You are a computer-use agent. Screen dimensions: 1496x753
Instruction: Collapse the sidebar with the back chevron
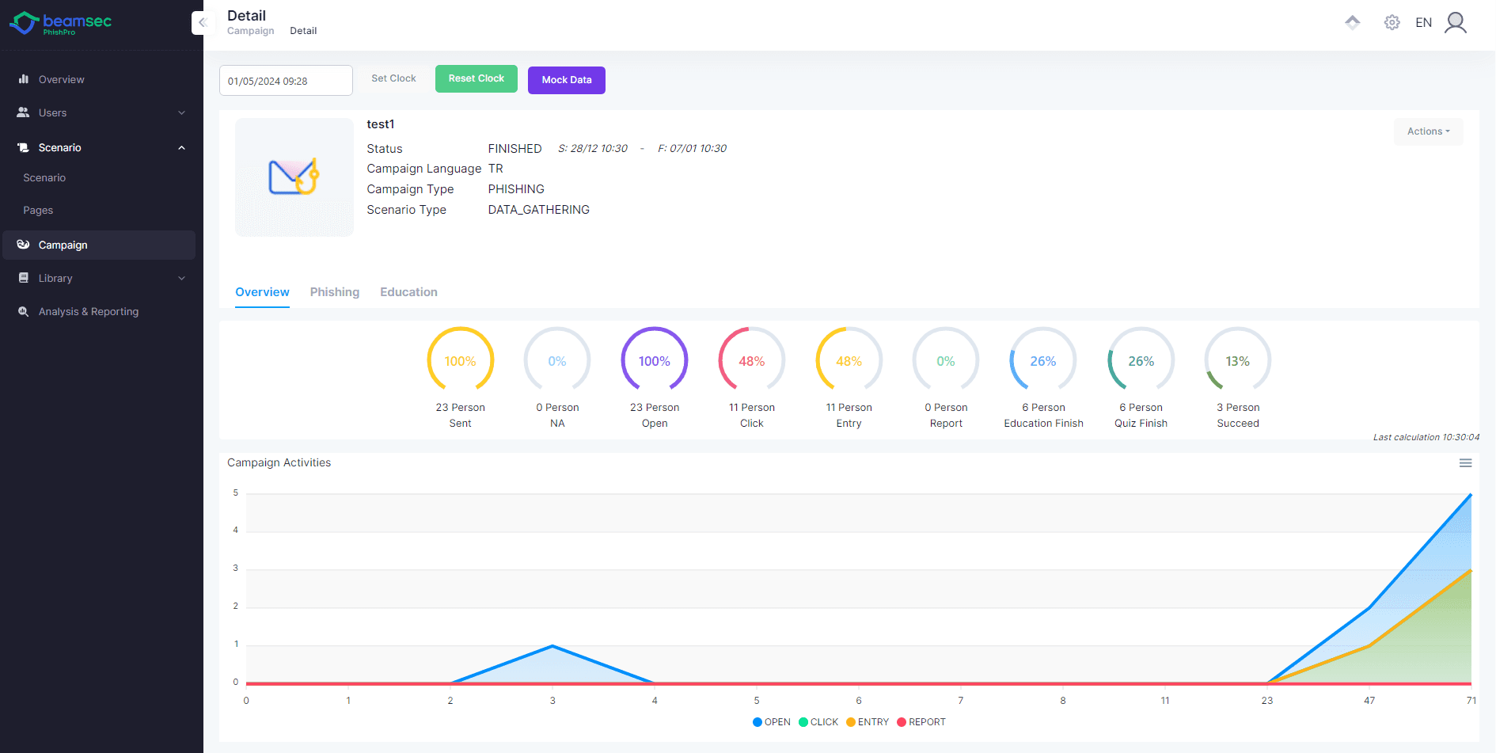203,22
